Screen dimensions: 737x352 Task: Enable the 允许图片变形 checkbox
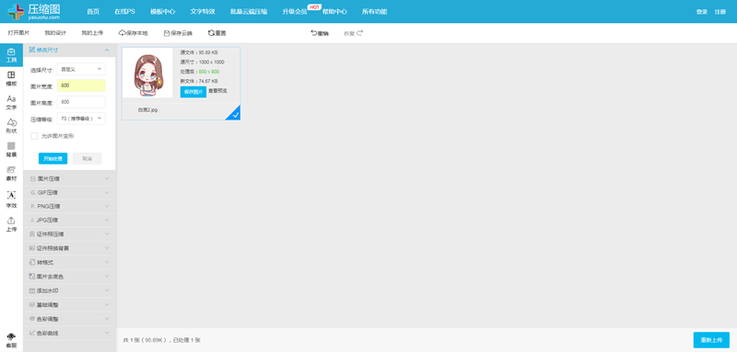tap(34, 136)
